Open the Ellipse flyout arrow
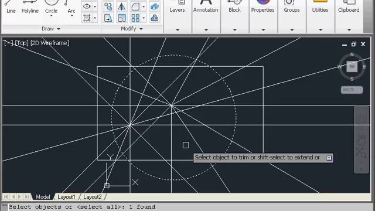 [x=95, y=6]
